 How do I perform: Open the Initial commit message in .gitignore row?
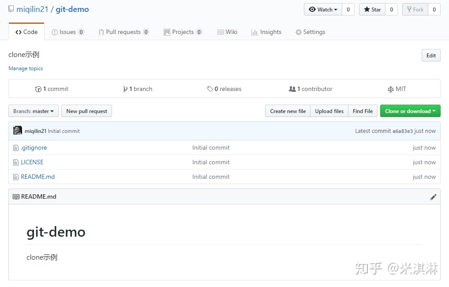tap(211, 147)
